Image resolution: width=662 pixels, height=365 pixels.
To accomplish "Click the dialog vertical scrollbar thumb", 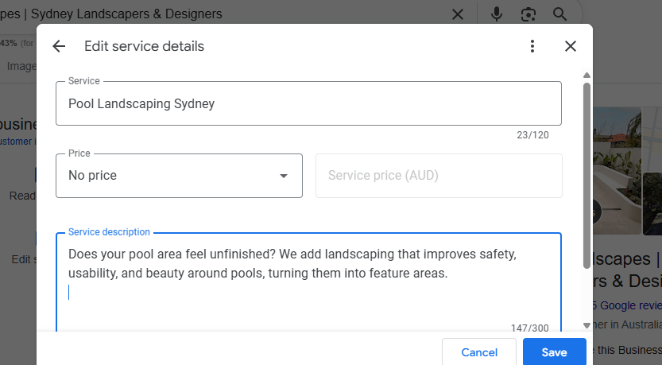I will tap(587, 175).
